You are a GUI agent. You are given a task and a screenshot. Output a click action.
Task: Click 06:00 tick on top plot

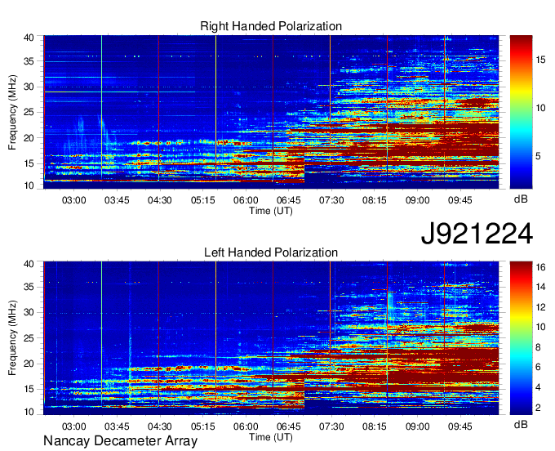click(246, 200)
